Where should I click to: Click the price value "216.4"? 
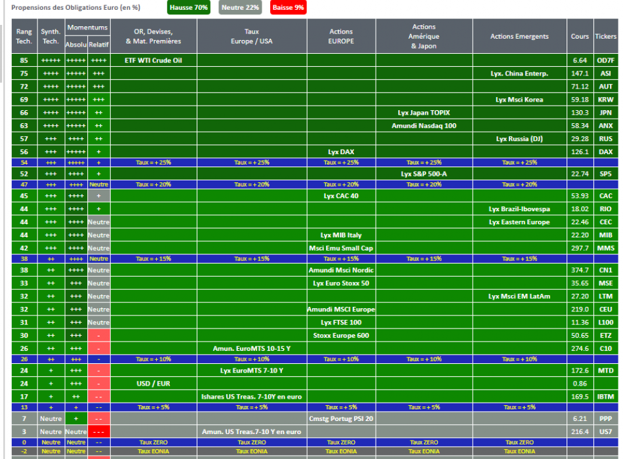[580, 432]
